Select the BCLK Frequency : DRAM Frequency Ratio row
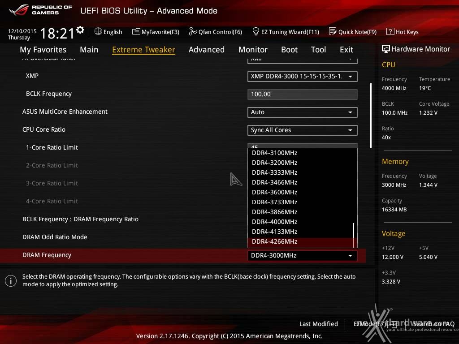Image resolution: width=459 pixels, height=344 pixels. pyautogui.click(x=81, y=219)
